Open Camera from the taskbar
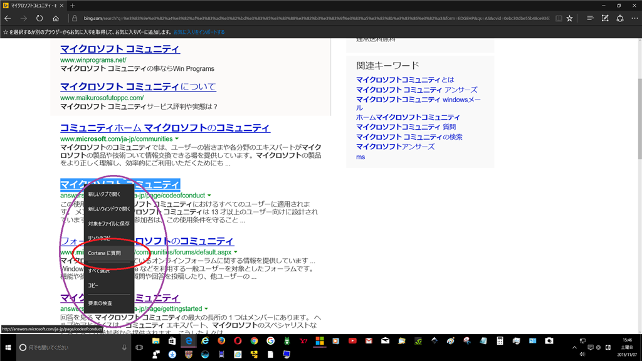This screenshot has height=361, width=642. pos(549,341)
